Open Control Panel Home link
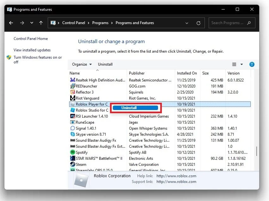 31,39
